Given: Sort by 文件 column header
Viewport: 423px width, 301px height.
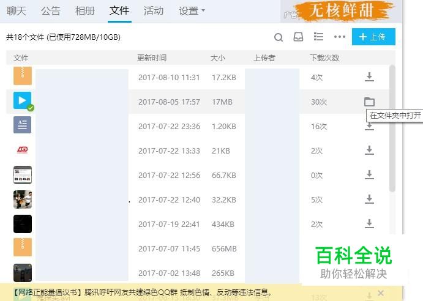Looking at the screenshot, I should [21, 58].
